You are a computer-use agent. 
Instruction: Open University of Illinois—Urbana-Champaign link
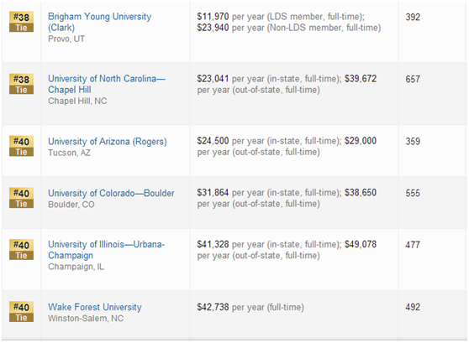pos(106,250)
